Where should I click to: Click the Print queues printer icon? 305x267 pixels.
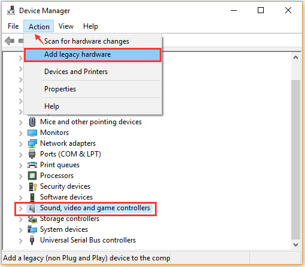32,165
